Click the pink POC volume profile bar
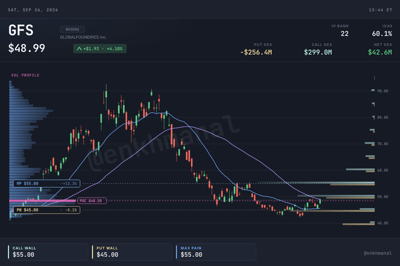Image resolution: width=400 pixels, height=266 pixels. [x=43, y=201]
